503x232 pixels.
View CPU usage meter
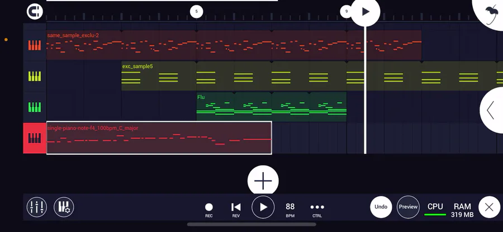tap(435, 210)
